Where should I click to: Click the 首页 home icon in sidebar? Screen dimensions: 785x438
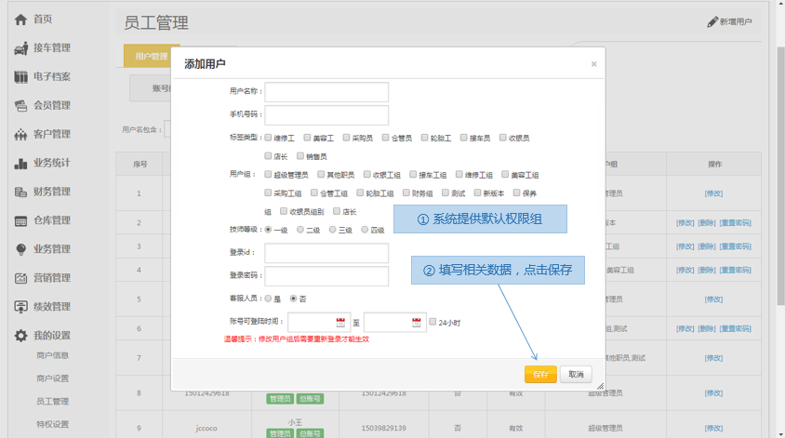point(20,20)
